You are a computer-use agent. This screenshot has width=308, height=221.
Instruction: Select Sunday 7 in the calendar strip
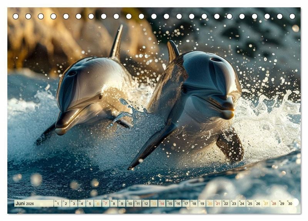tap(105, 203)
